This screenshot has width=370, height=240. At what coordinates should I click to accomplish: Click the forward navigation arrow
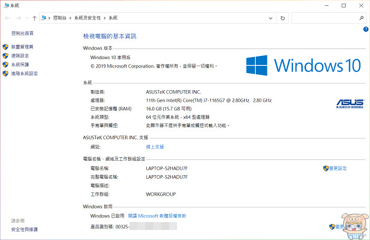point(18,18)
